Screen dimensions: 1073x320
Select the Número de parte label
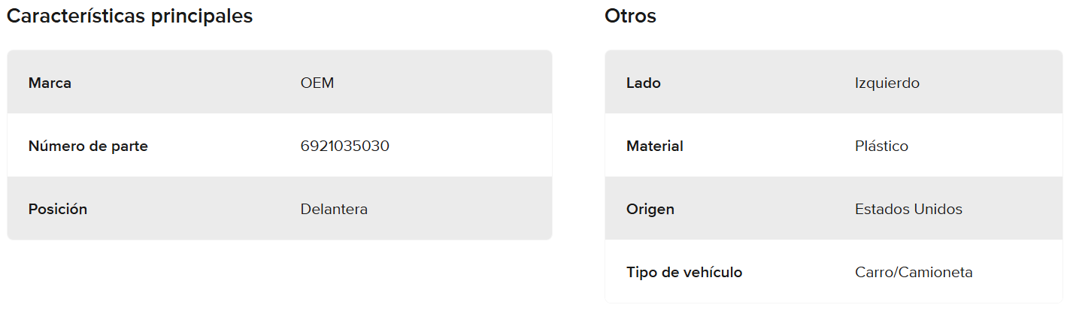click(x=88, y=146)
